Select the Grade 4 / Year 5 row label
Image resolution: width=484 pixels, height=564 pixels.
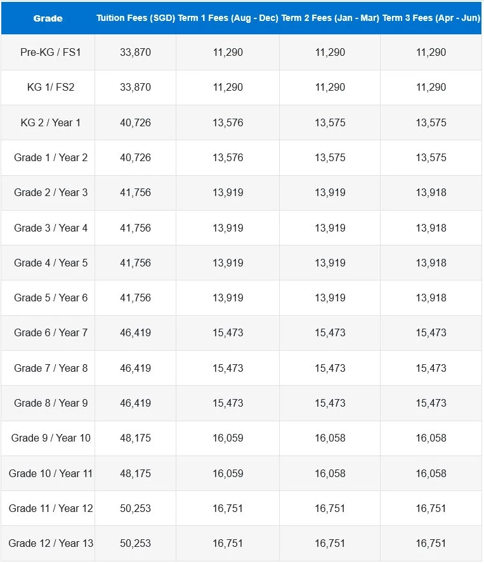click(51, 263)
